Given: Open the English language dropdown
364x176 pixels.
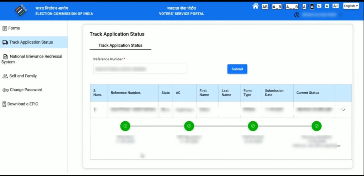Looking at the screenshot, I should point(351,6).
